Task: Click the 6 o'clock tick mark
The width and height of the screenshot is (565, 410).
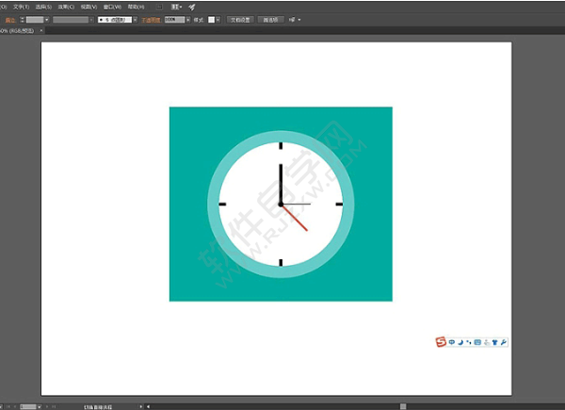Action: coord(281,263)
